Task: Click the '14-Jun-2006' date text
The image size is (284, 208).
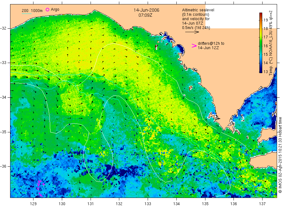Action: 146,10
